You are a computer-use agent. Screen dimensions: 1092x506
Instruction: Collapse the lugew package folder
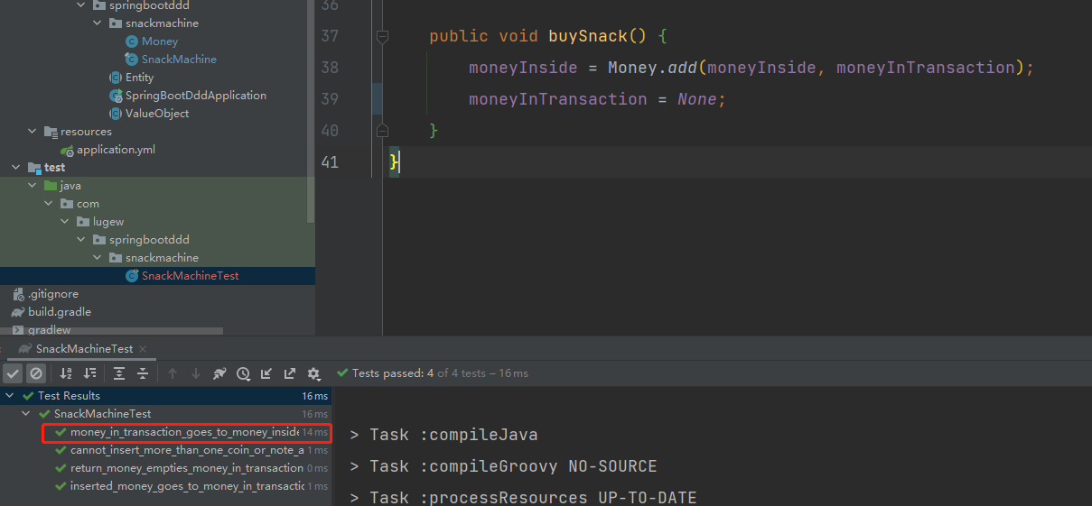(66, 222)
